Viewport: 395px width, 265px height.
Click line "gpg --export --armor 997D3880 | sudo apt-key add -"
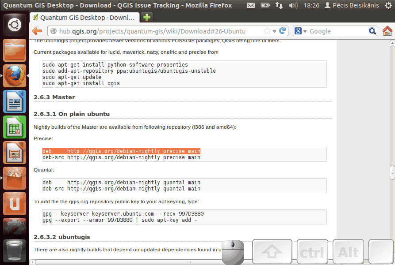120,220
